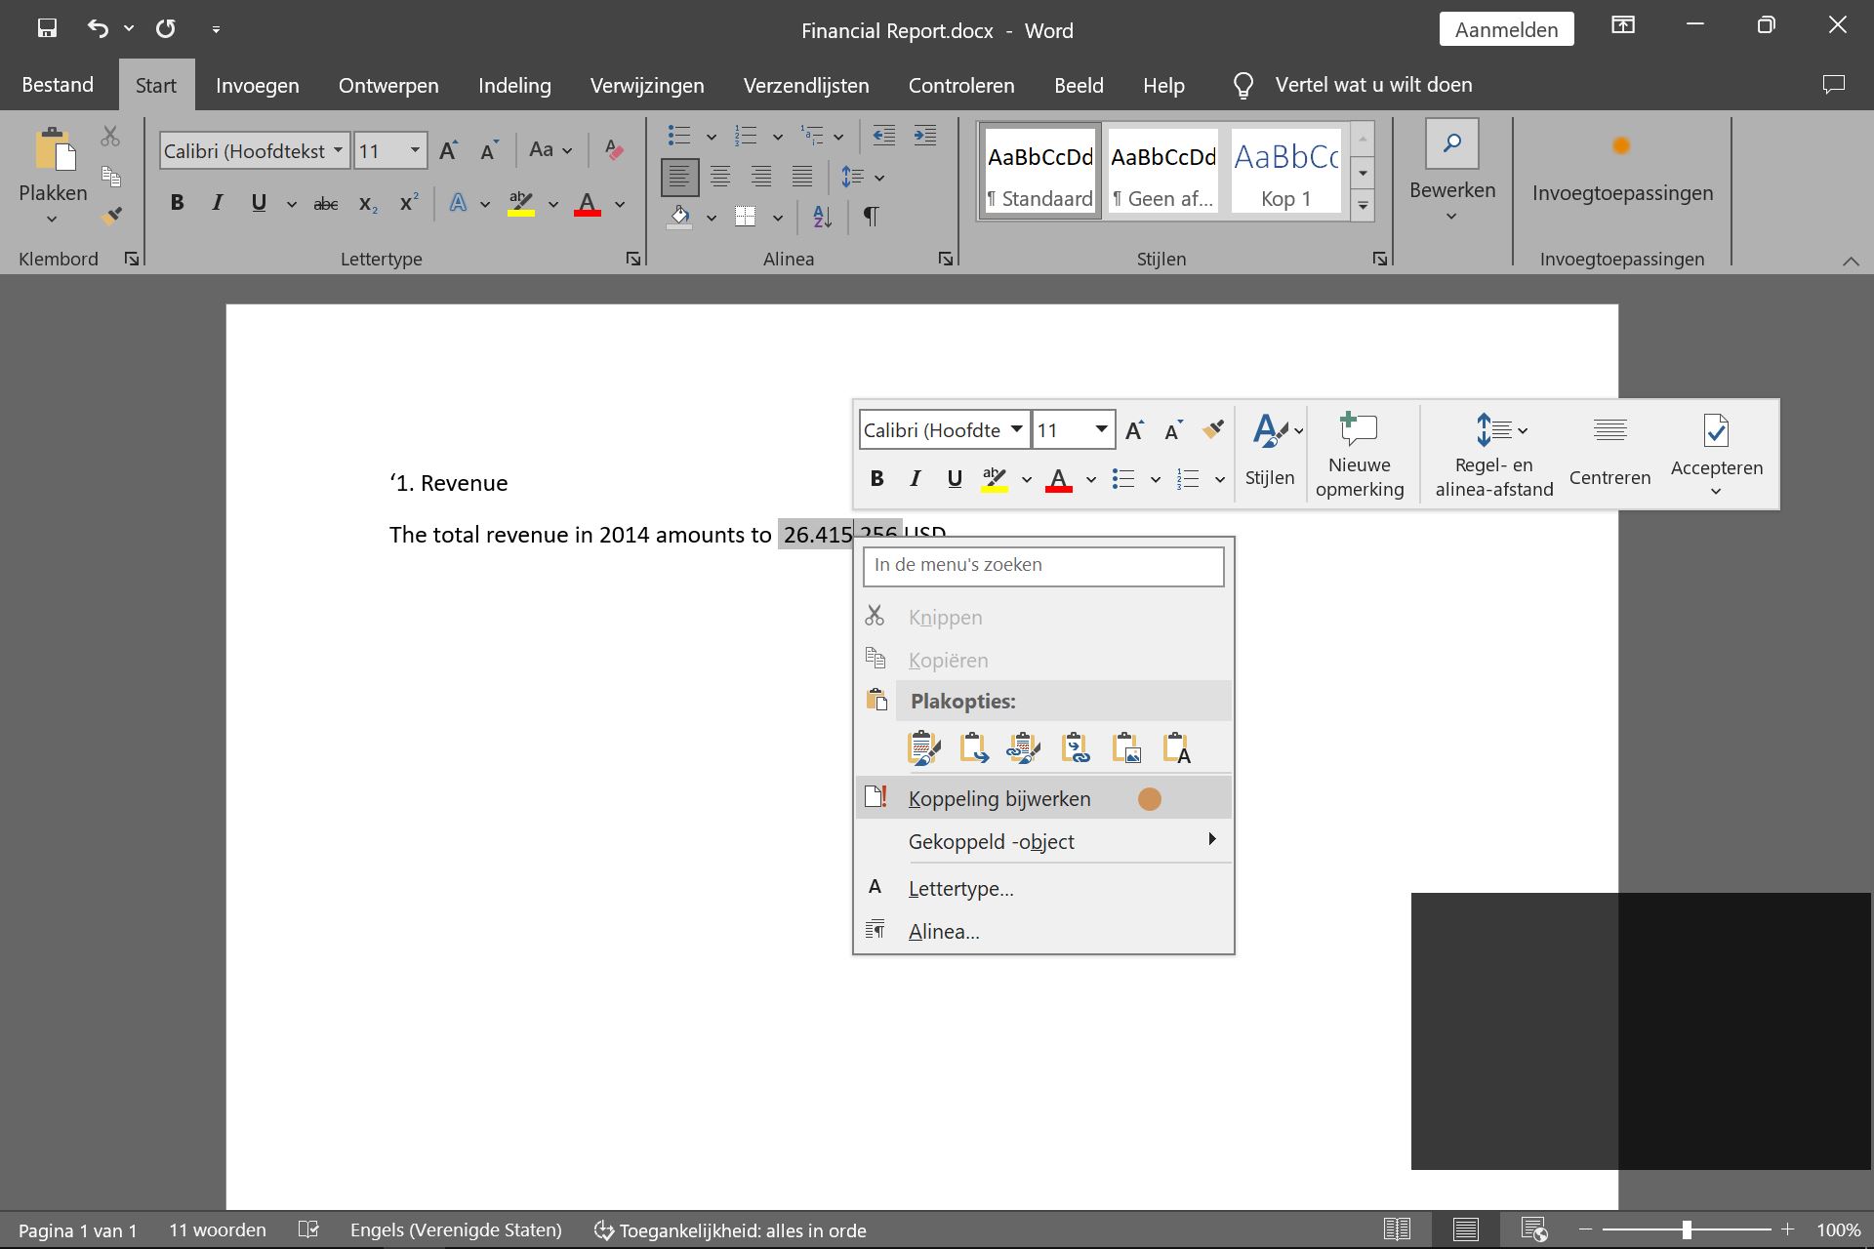The width and height of the screenshot is (1874, 1249).
Task: Open the ribbon font size dropdown
Action: click(415, 150)
